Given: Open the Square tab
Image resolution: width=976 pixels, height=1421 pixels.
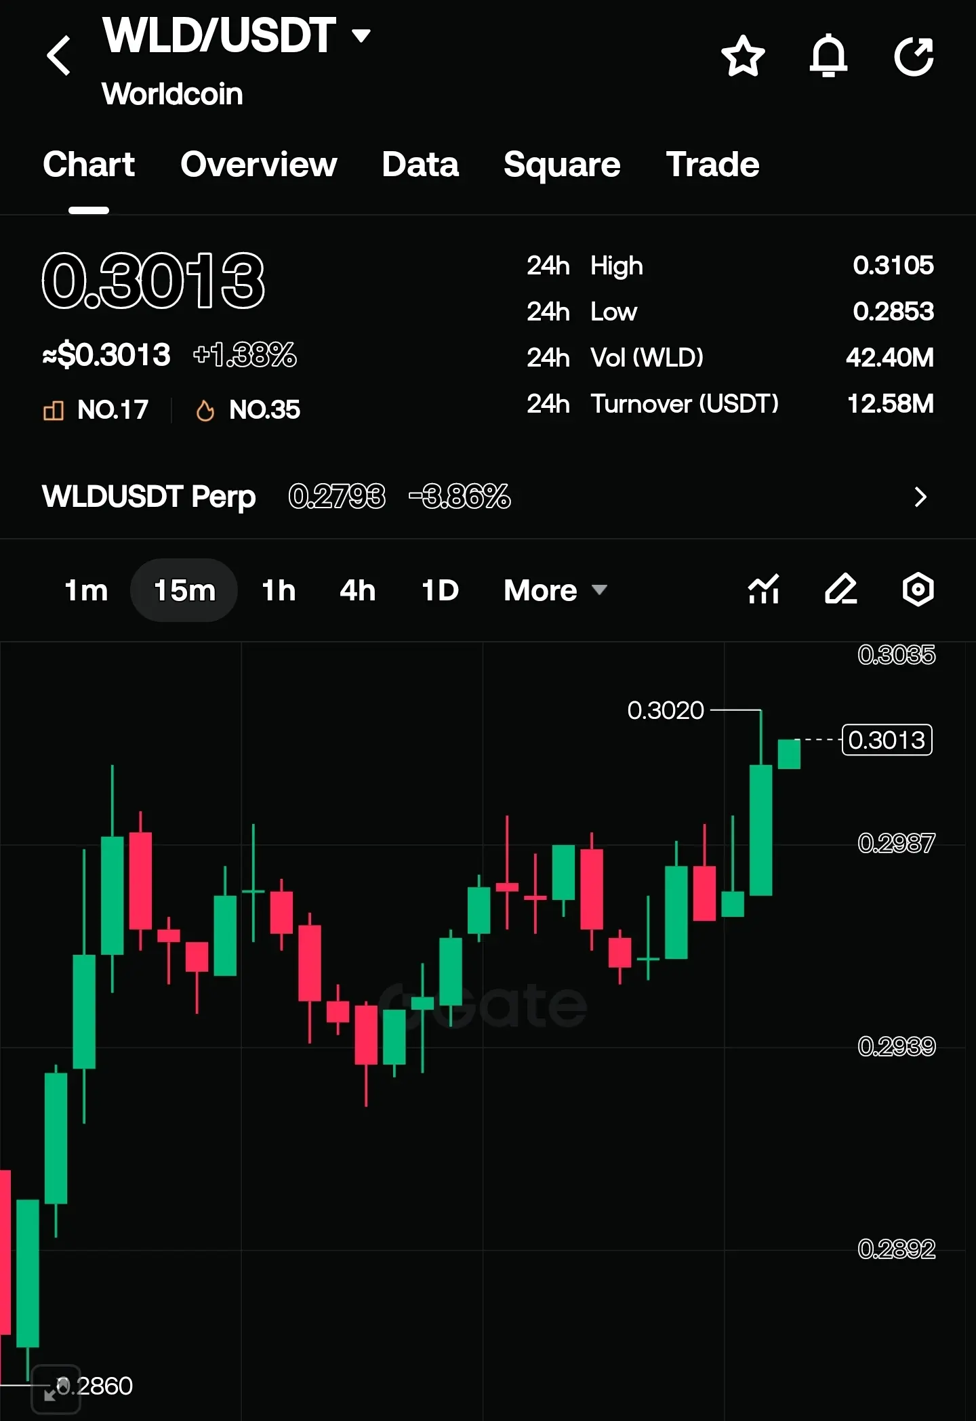Looking at the screenshot, I should [x=562, y=165].
